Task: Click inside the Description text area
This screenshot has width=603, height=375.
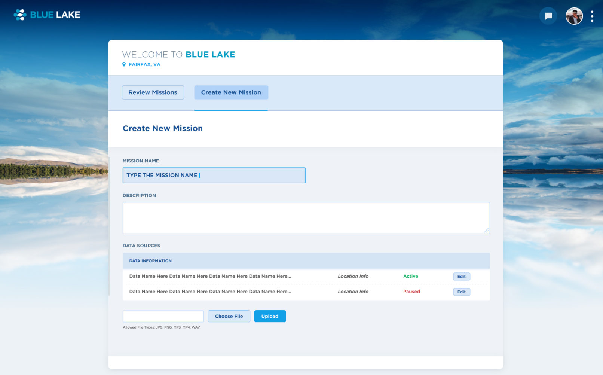Action: click(306, 218)
